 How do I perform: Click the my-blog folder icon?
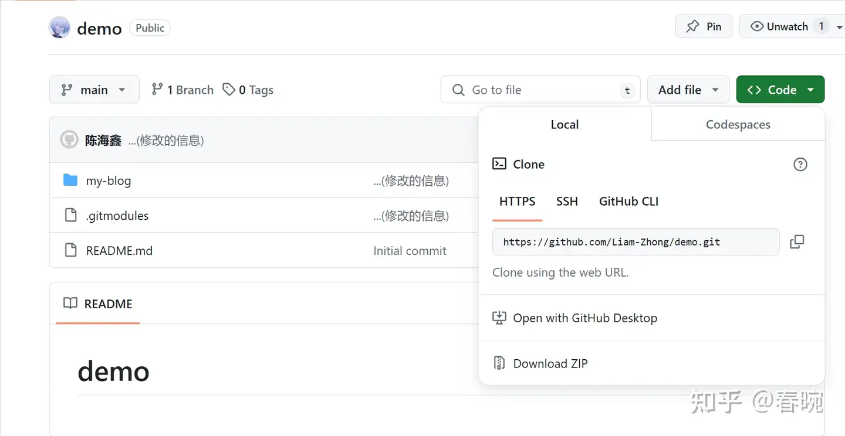(x=70, y=180)
